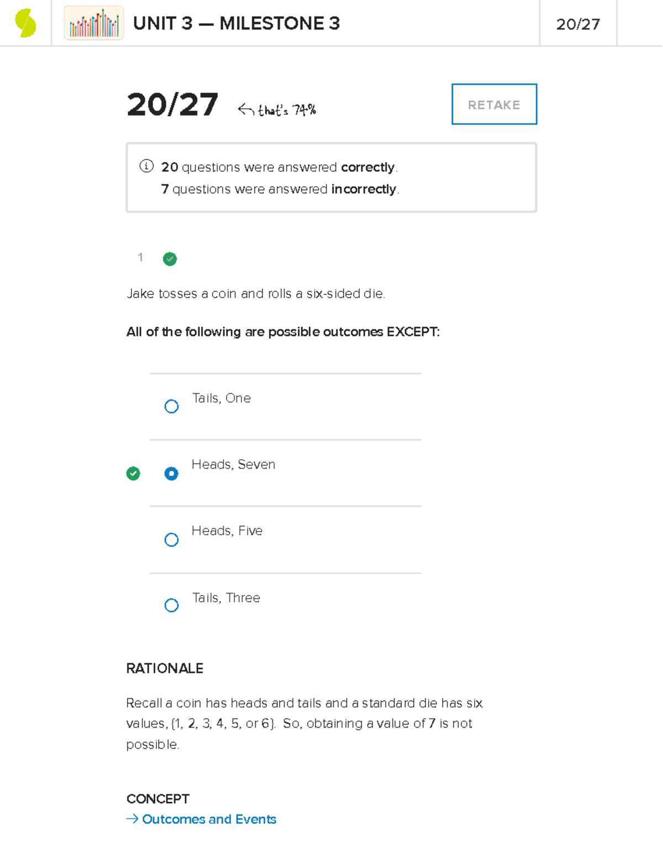Open the Outcomes and Events concept link
The width and height of the screenshot is (663, 858).
(x=209, y=819)
